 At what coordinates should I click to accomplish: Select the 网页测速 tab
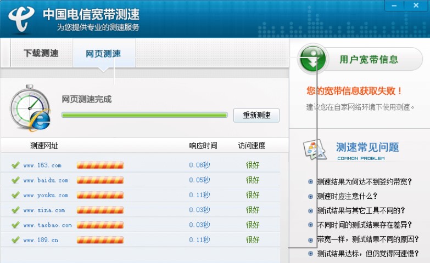tap(104, 54)
